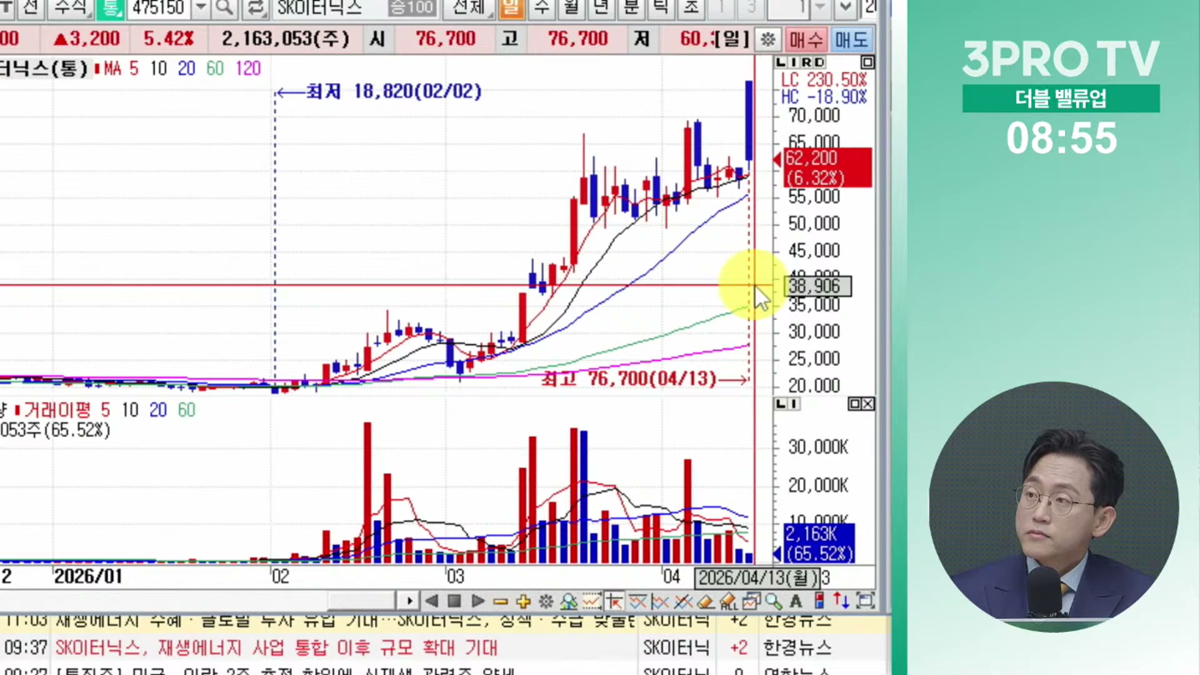The height and width of the screenshot is (675, 1200).
Task: Toggle the 일 (daily) period button
Action: (511, 8)
